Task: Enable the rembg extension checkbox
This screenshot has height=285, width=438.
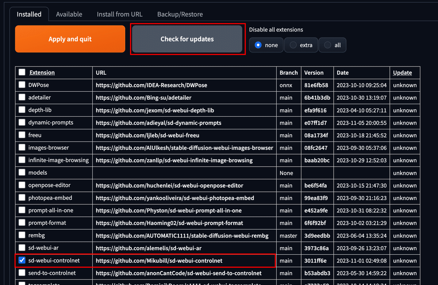Action: coord(22,235)
